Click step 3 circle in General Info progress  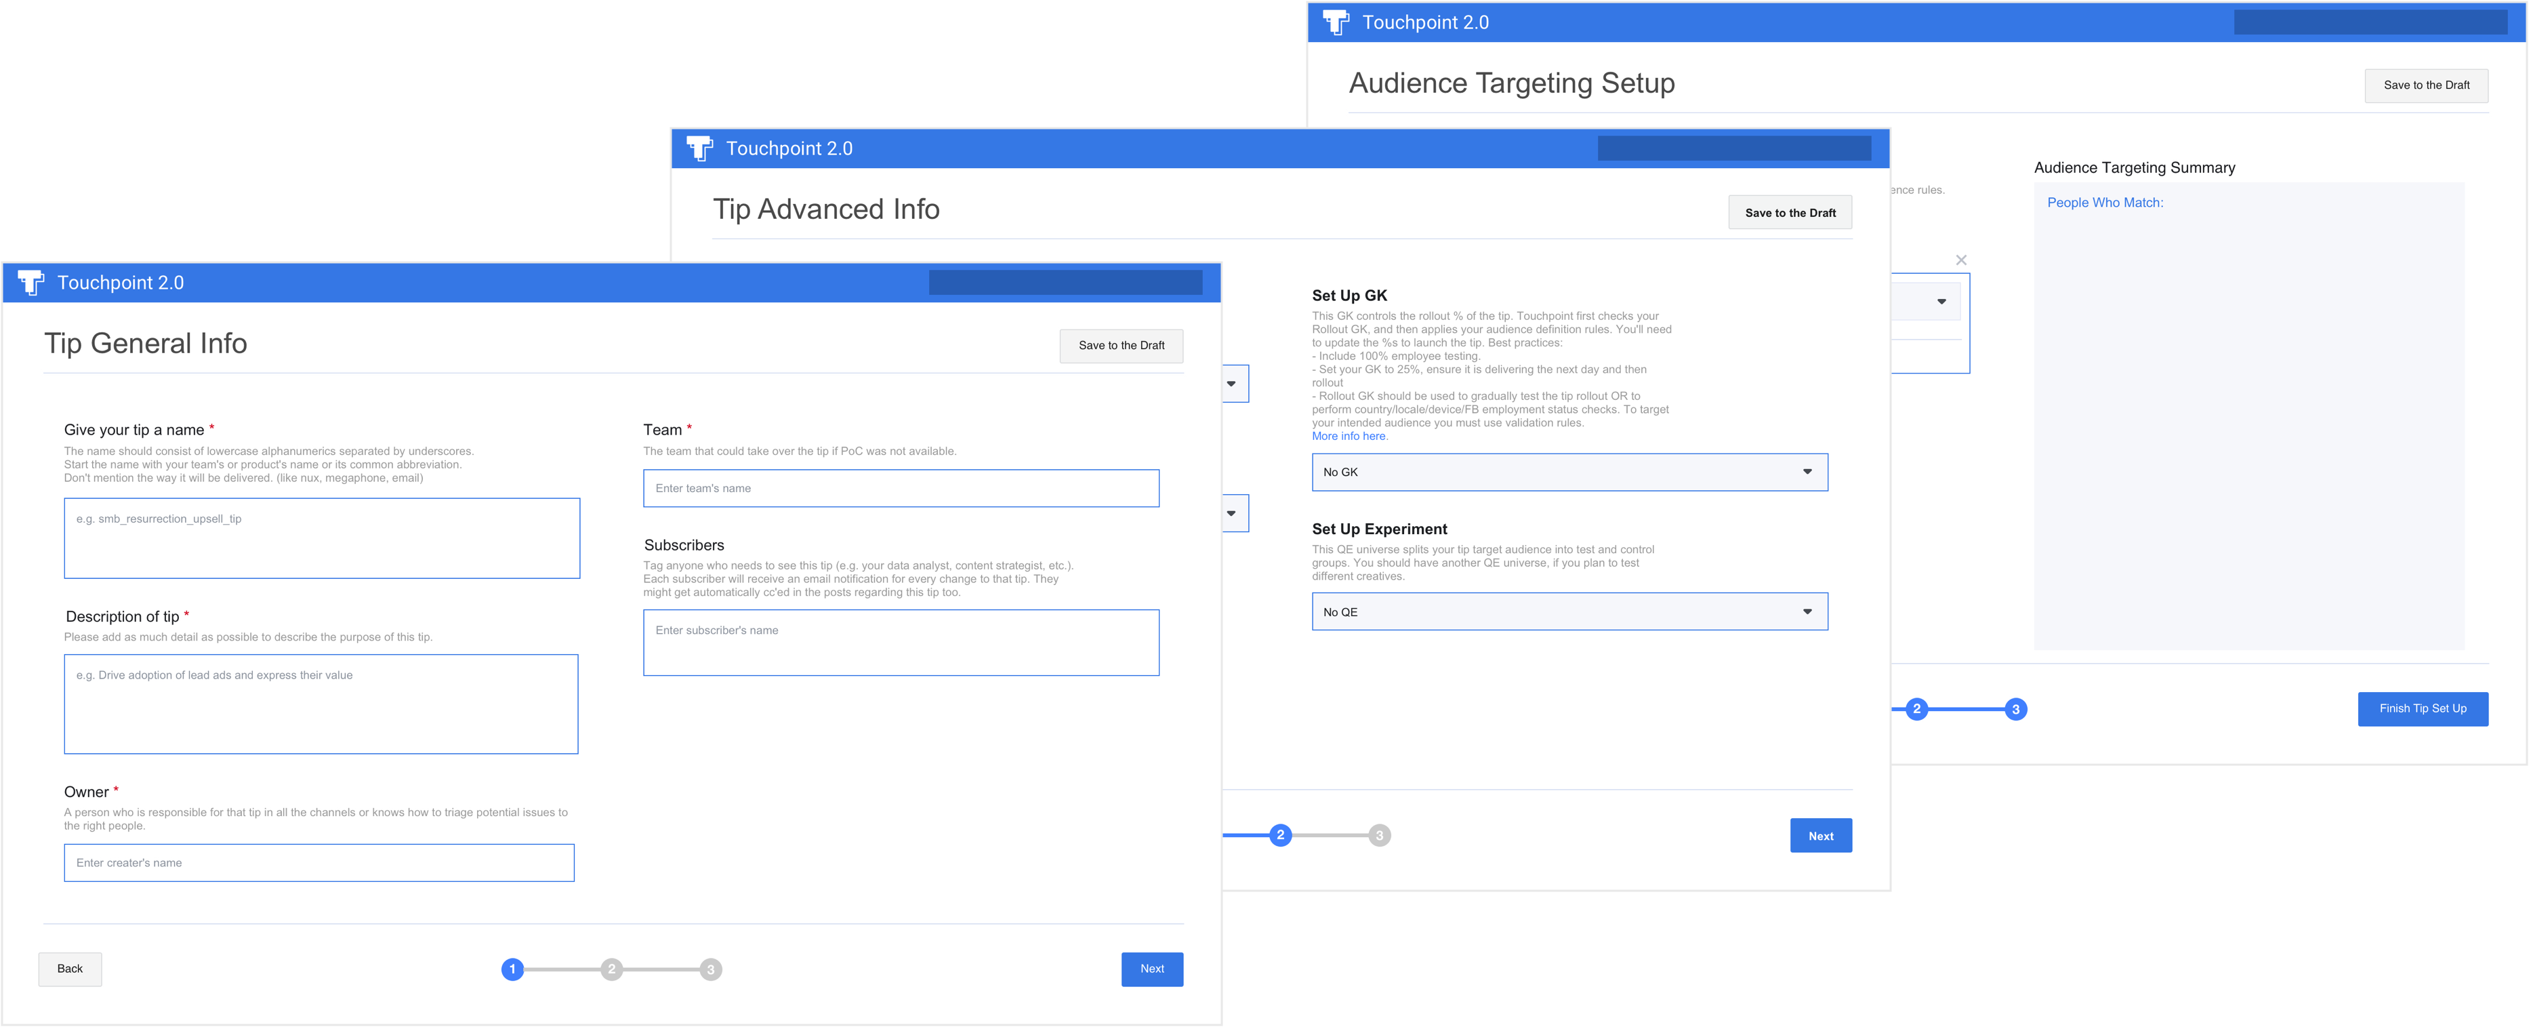click(x=711, y=969)
